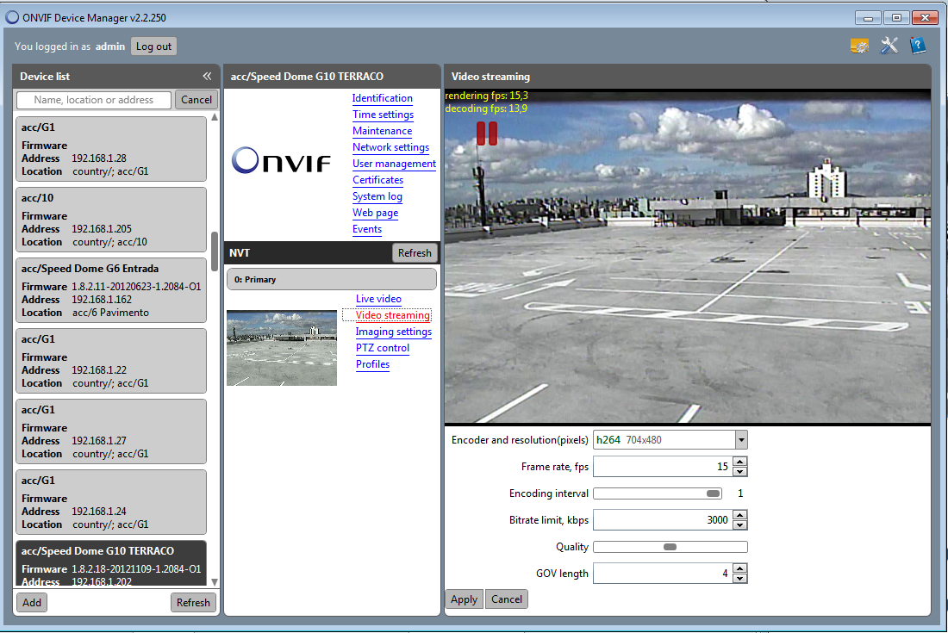Click the device search input field
Viewport: 948px width, 633px height.
(94, 100)
